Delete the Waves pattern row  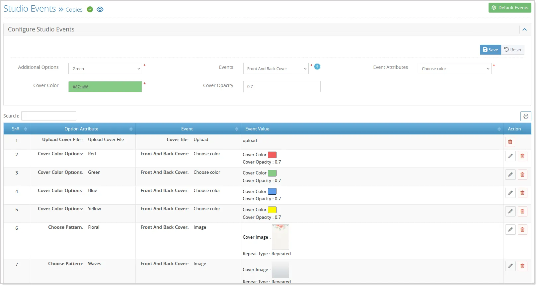pyautogui.click(x=522, y=266)
